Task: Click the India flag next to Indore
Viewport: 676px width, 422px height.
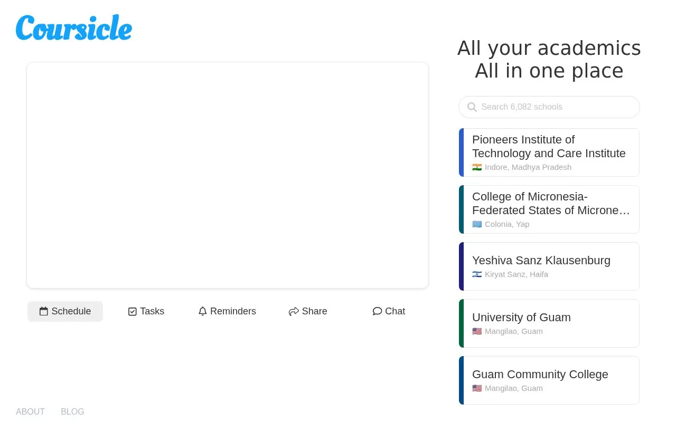Action: [x=477, y=167]
